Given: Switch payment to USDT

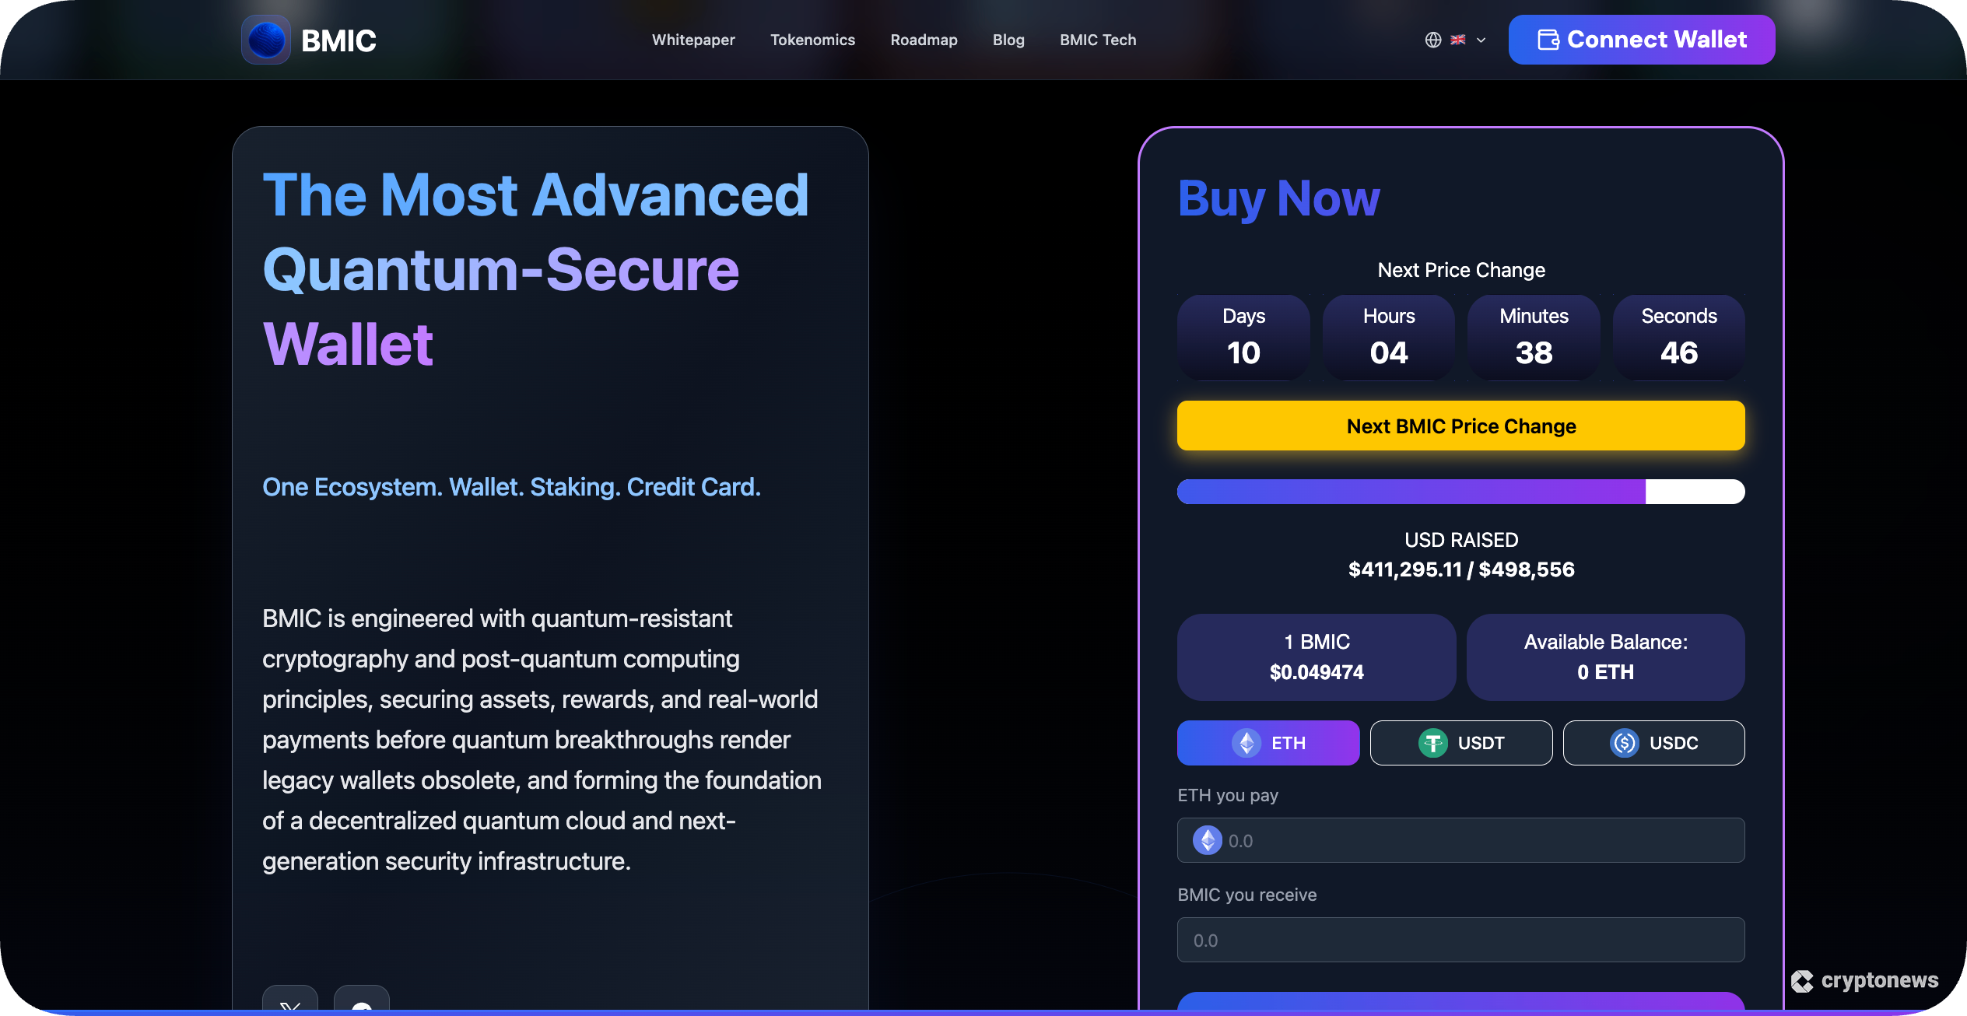Looking at the screenshot, I should pyautogui.click(x=1460, y=742).
